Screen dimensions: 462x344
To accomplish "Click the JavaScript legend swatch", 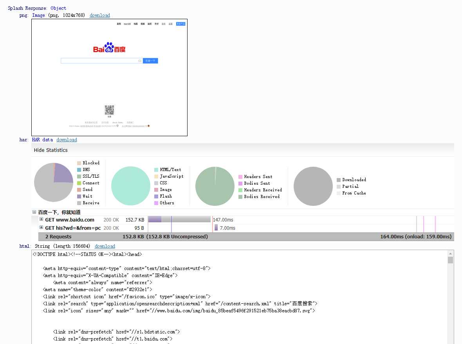I will coord(156,177).
